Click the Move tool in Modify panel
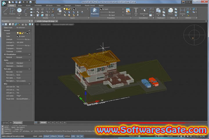The height and width of the screenshot is (139, 209). [x=38, y=9]
